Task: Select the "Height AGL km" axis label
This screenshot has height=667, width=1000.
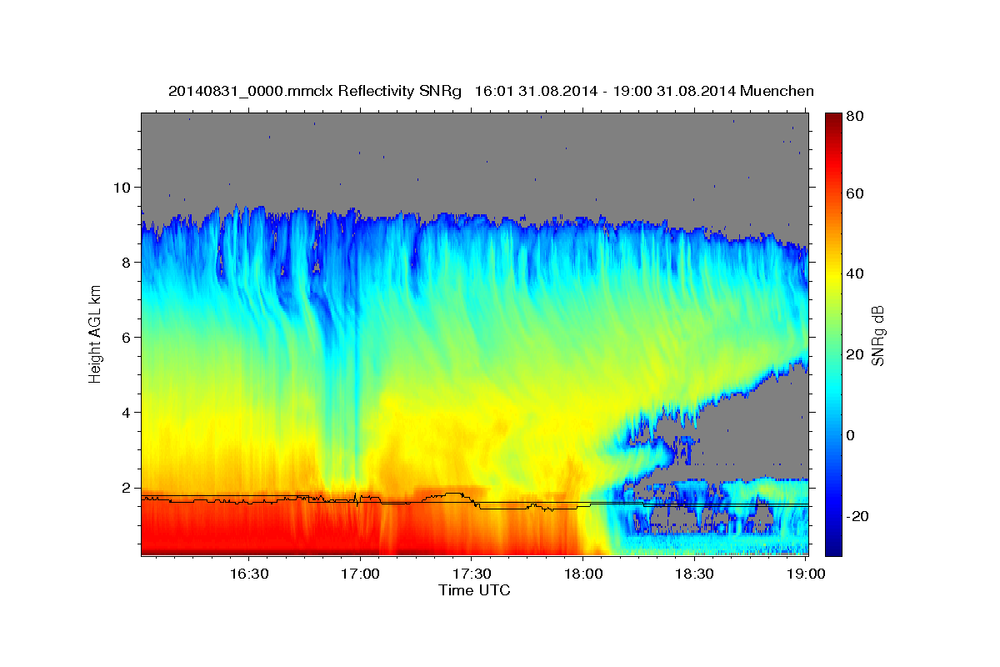Action: (x=95, y=334)
